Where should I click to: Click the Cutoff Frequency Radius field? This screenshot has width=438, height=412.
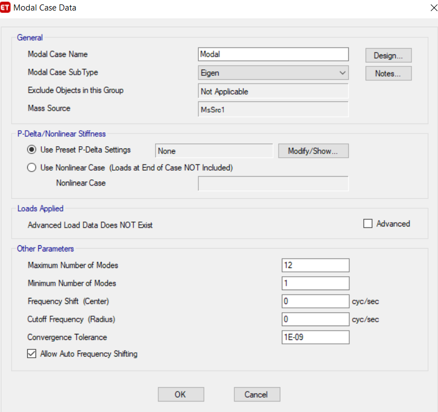pos(316,320)
